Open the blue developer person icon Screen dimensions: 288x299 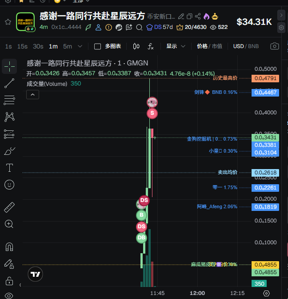tap(98, 27)
